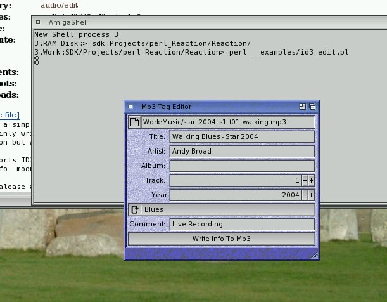Screen dimensions: 387x302
Task: Close the AmigaShell window gadget
Action: [x=38, y=22]
